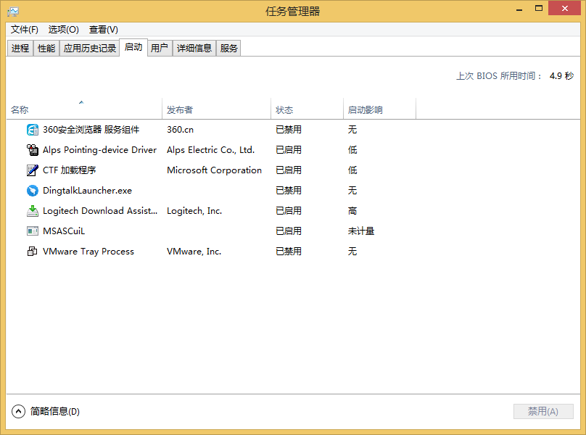
Task: Switch to the 性能 tab
Action: point(46,48)
